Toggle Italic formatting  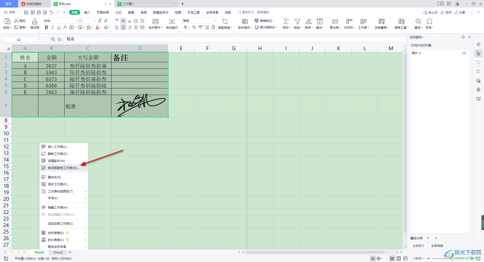52,27
